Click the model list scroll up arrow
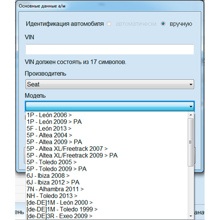 click(x=191, y=115)
